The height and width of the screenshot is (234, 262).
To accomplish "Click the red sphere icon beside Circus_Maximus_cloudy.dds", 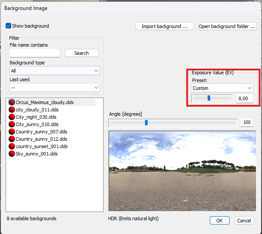I will click(12, 102).
